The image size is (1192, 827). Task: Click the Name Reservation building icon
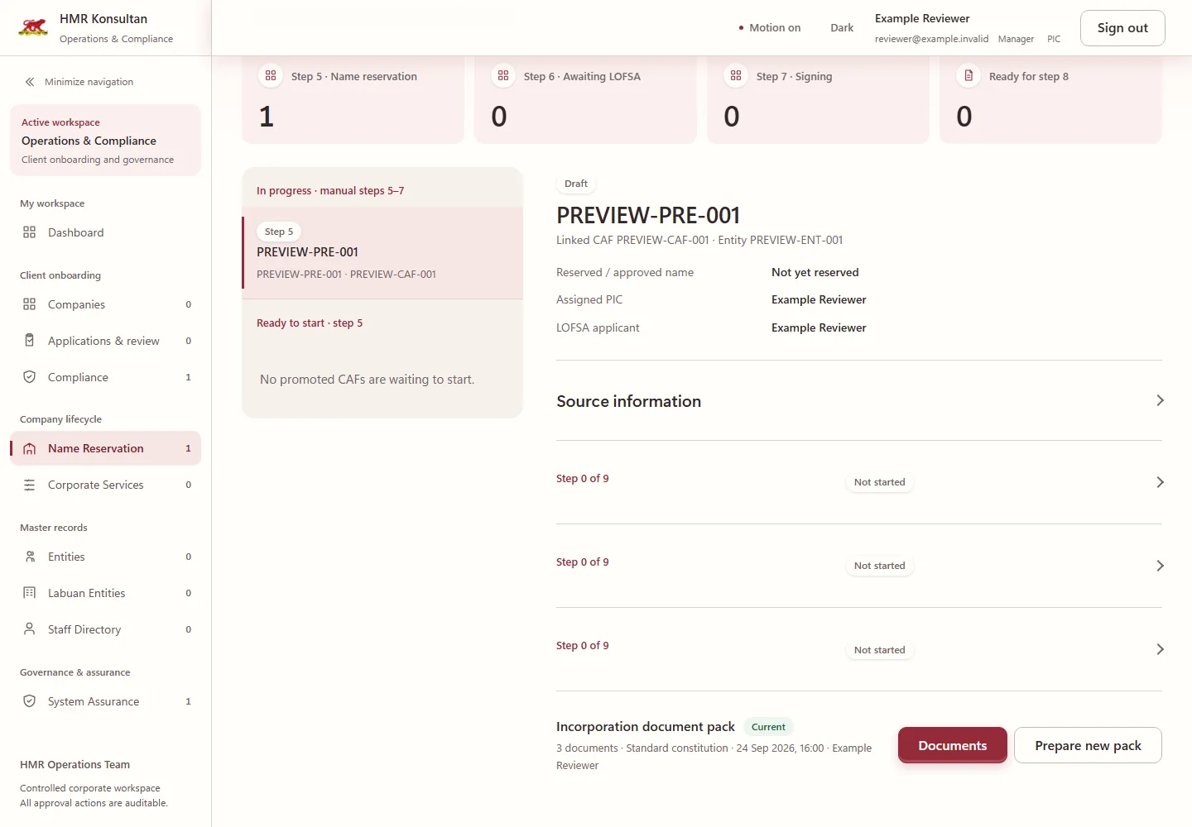[30, 448]
